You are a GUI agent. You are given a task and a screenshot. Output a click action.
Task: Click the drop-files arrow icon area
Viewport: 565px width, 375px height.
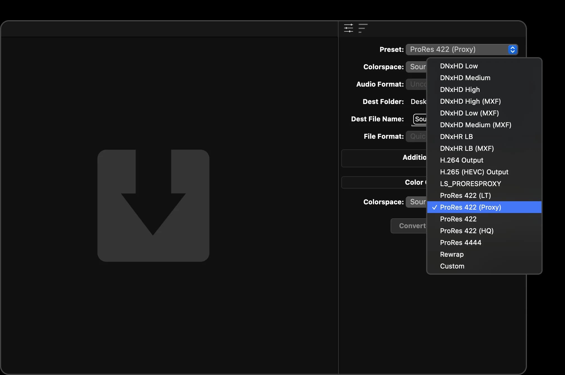[153, 205]
